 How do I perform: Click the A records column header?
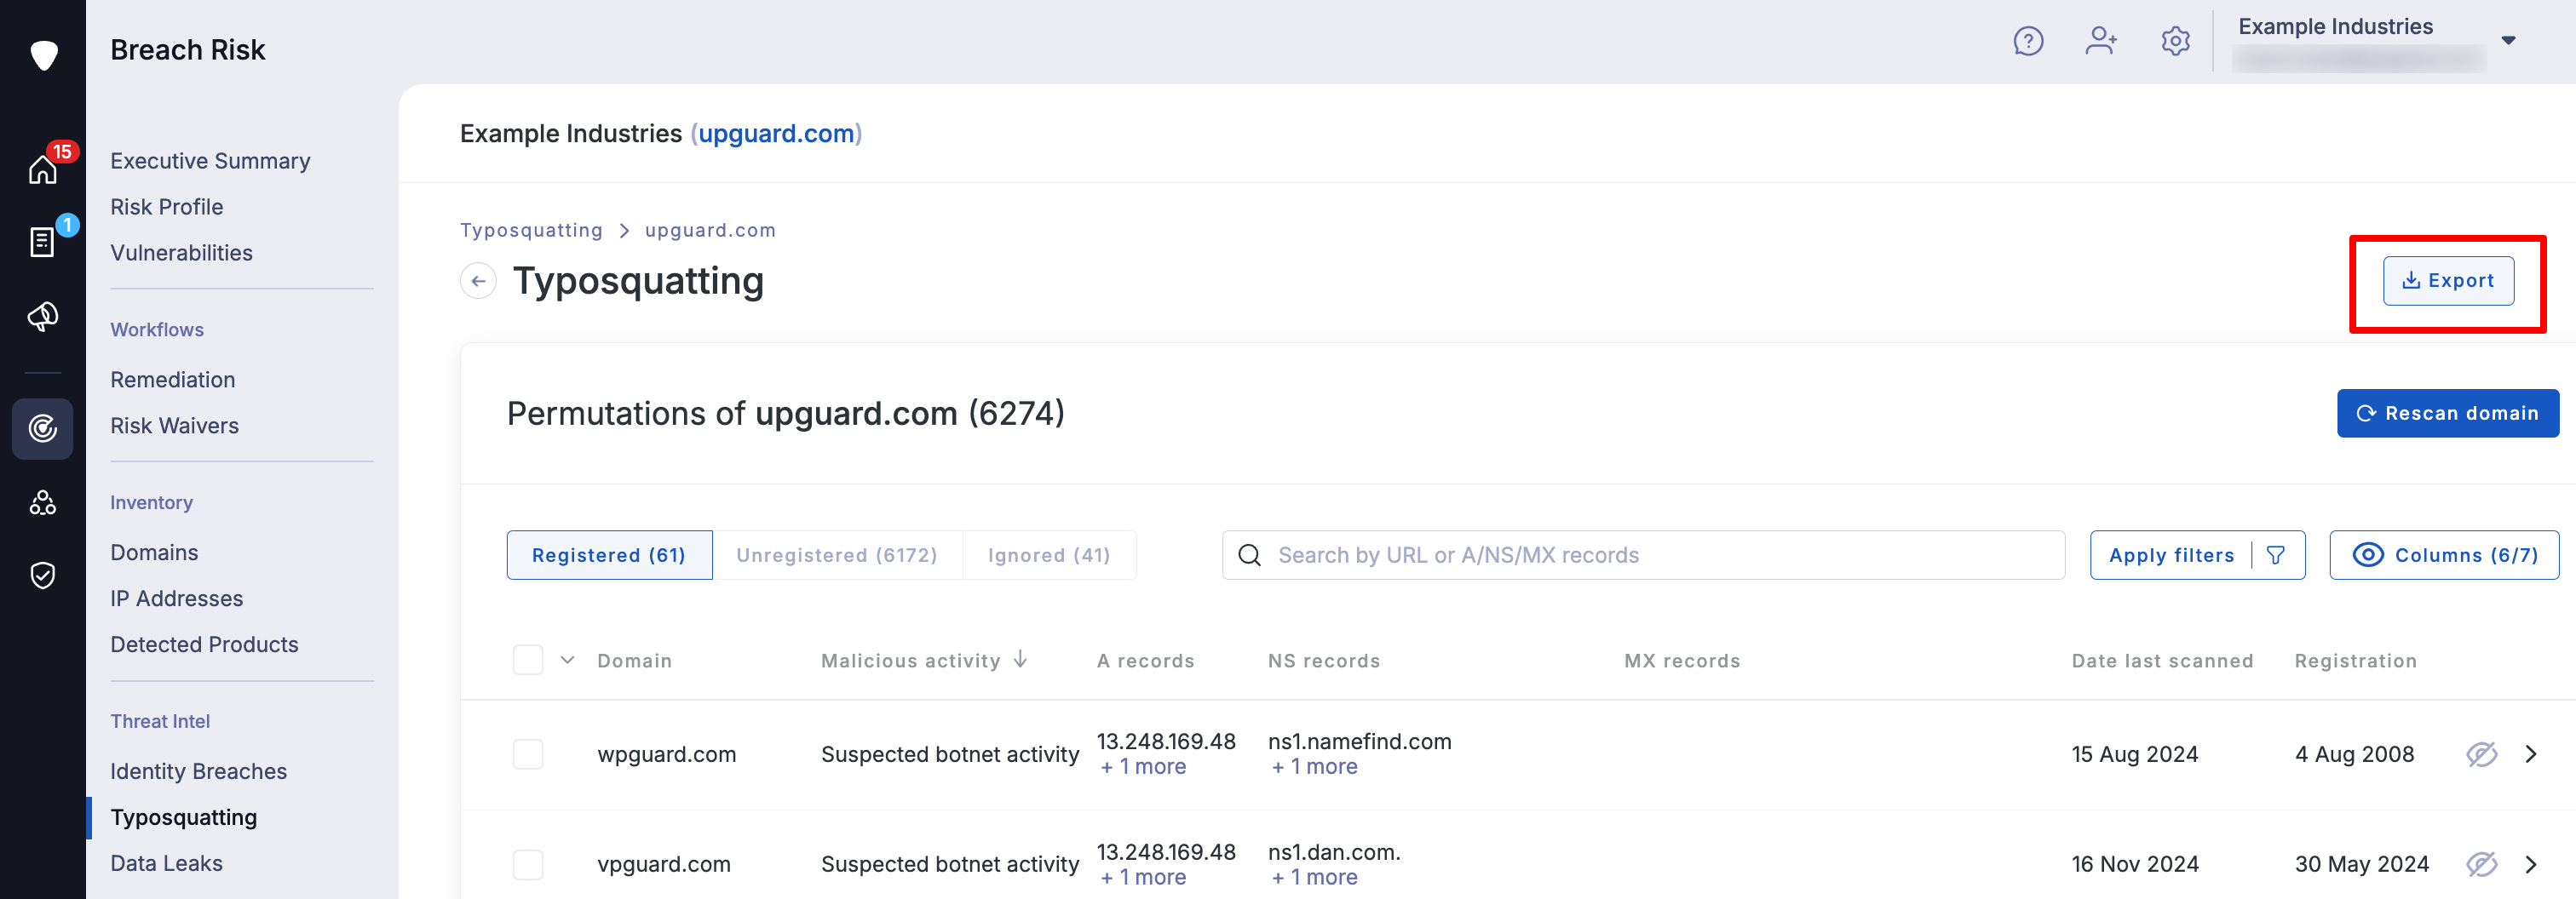[1145, 661]
